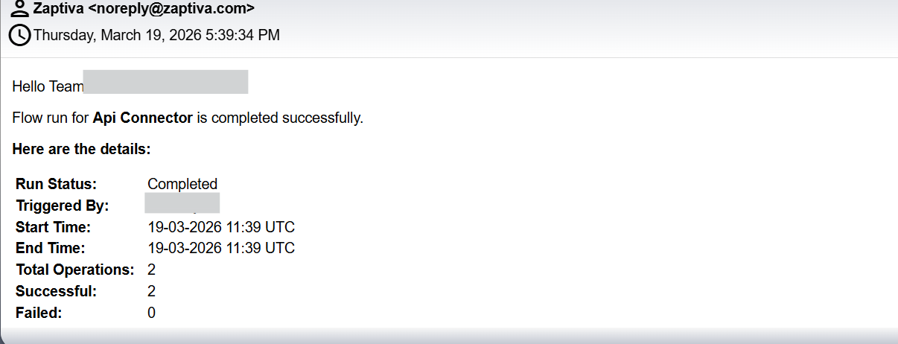Viewport: 898px width, 344px height.
Task: Click the Run Status label
Action: tap(56, 184)
